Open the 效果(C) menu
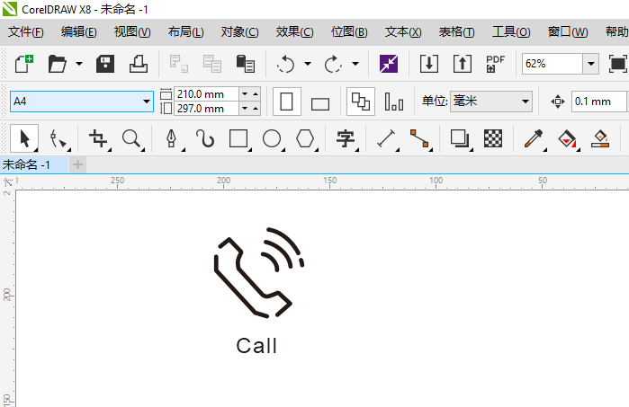 tap(294, 31)
